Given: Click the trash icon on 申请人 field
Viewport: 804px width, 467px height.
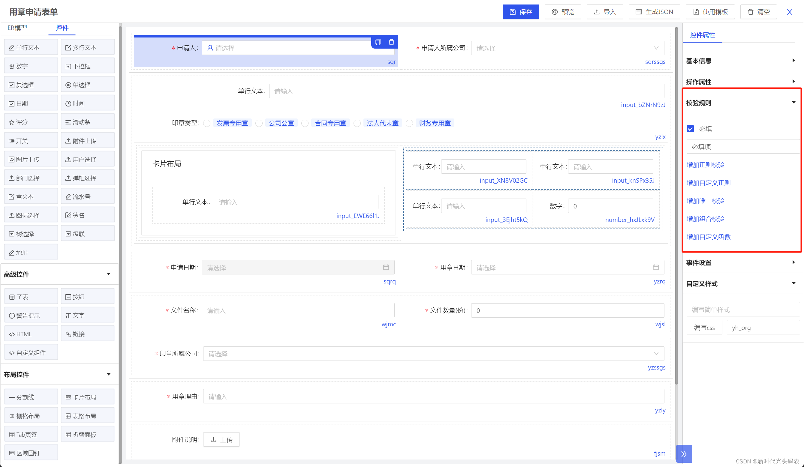Looking at the screenshot, I should coord(391,42).
